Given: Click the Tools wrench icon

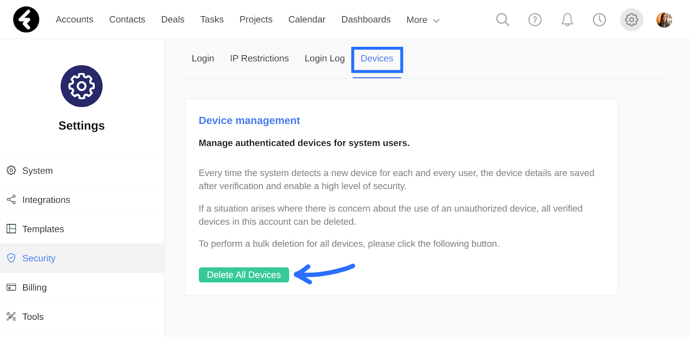Looking at the screenshot, I should tap(11, 316).
